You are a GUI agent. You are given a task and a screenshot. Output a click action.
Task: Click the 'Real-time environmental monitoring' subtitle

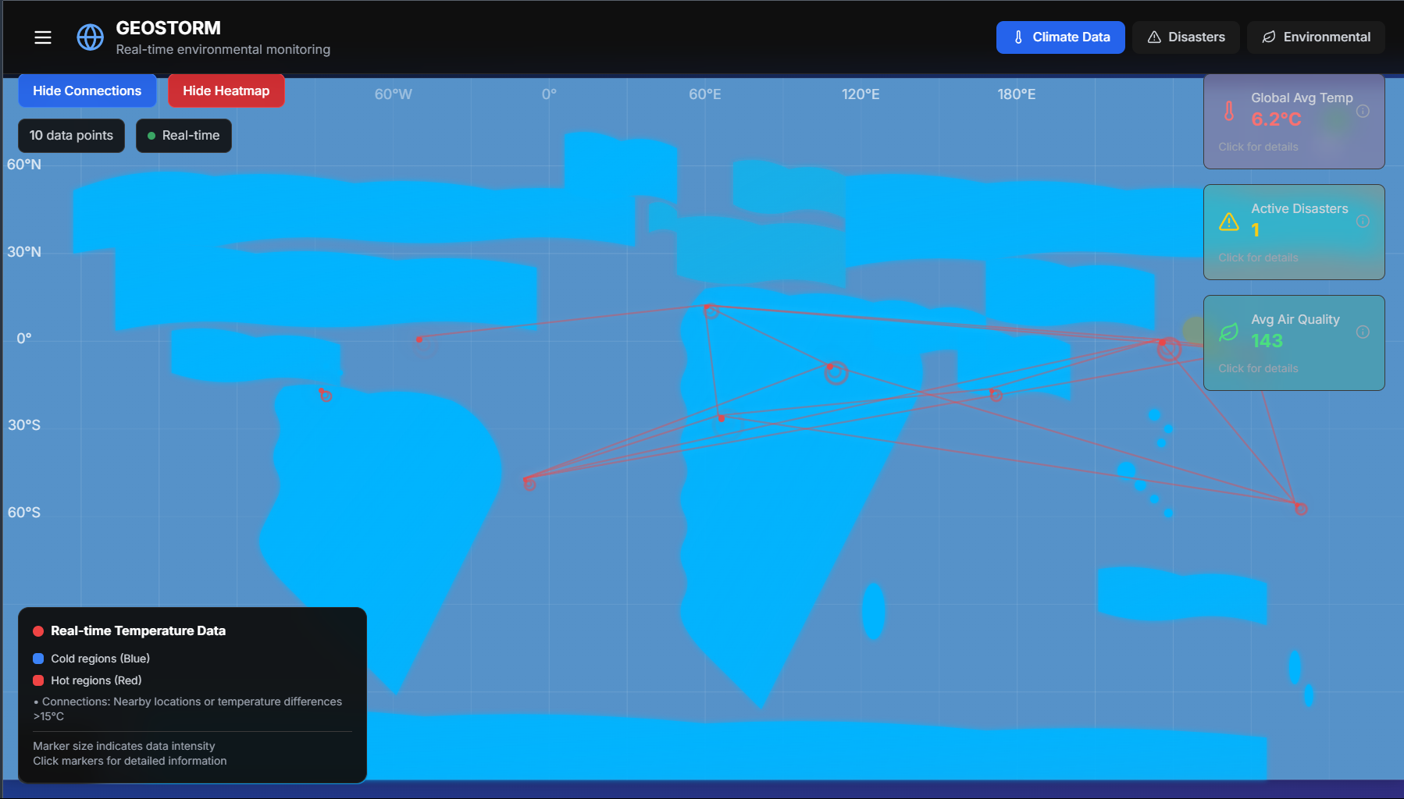[x=223, y=49]
